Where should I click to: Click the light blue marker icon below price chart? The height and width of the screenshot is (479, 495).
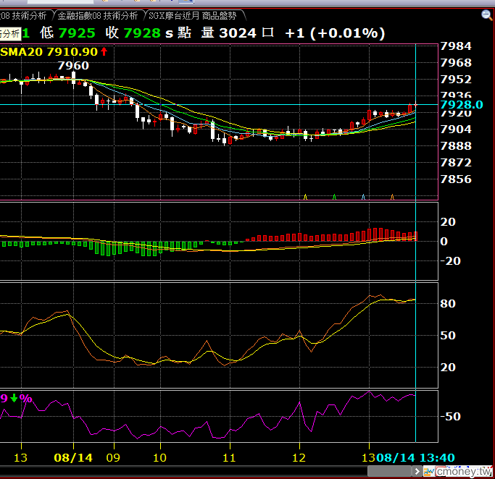click(x=363, y=197)
